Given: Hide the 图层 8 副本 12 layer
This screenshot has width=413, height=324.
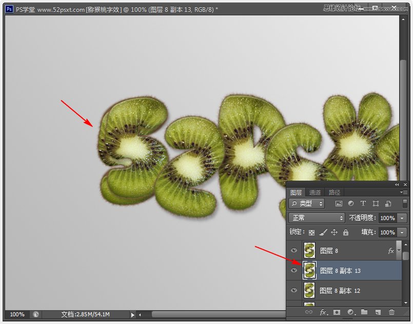Looking at the screenshot, I should point(293,290).
